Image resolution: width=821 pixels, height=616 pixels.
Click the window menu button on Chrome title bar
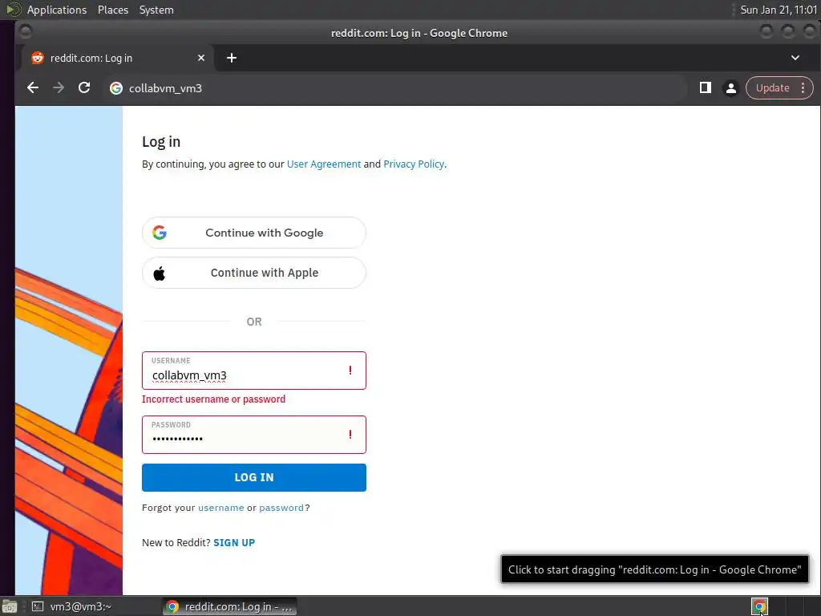pyautogui.click(x=25, y=32)
